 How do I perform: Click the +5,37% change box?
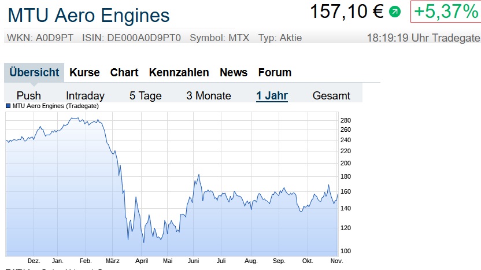[446, 12]
